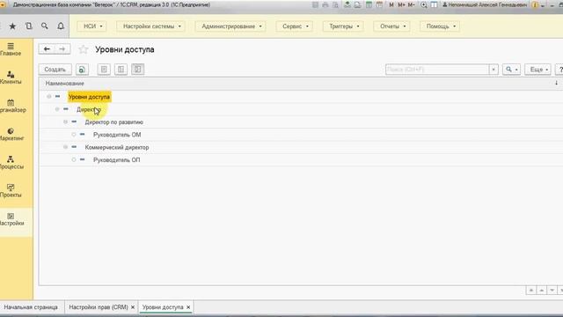Viewport: 563px width, 317px height.
Task: Open the Помощь dropdown menu
Action: (x=440, y=26)
